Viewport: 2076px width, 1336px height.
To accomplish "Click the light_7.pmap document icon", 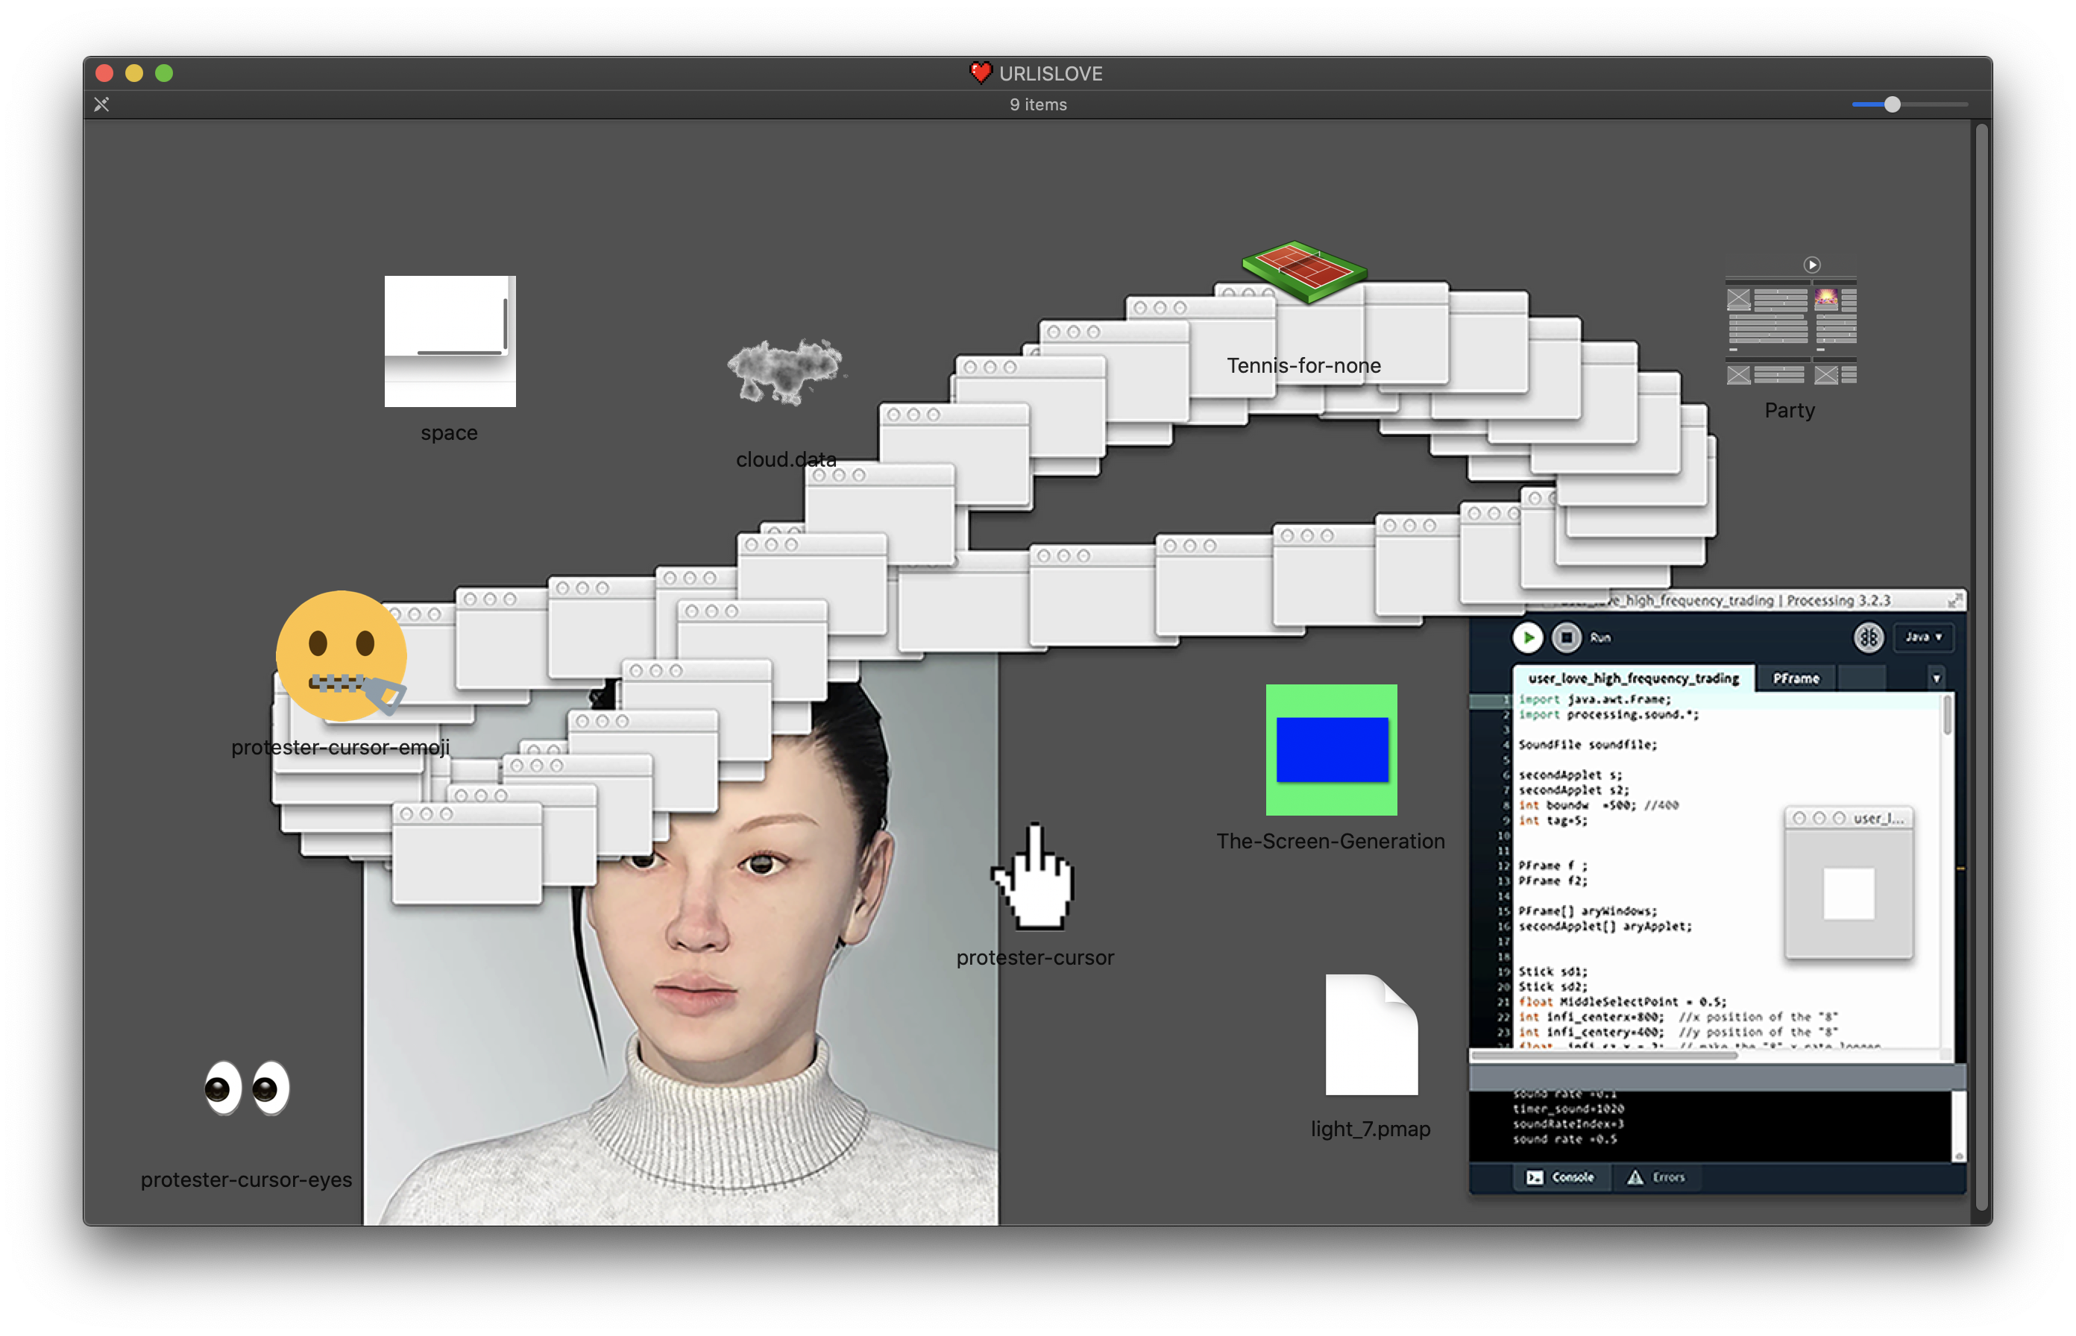I will (1371, 1035).
